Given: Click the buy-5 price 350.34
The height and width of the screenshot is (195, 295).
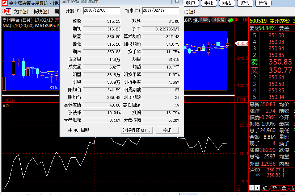Looking at the screenshot, I should pyautogui.click(x=276, y=97).
